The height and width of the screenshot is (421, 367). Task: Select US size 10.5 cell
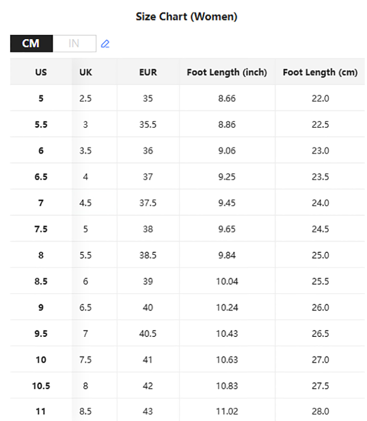[41, 386]
